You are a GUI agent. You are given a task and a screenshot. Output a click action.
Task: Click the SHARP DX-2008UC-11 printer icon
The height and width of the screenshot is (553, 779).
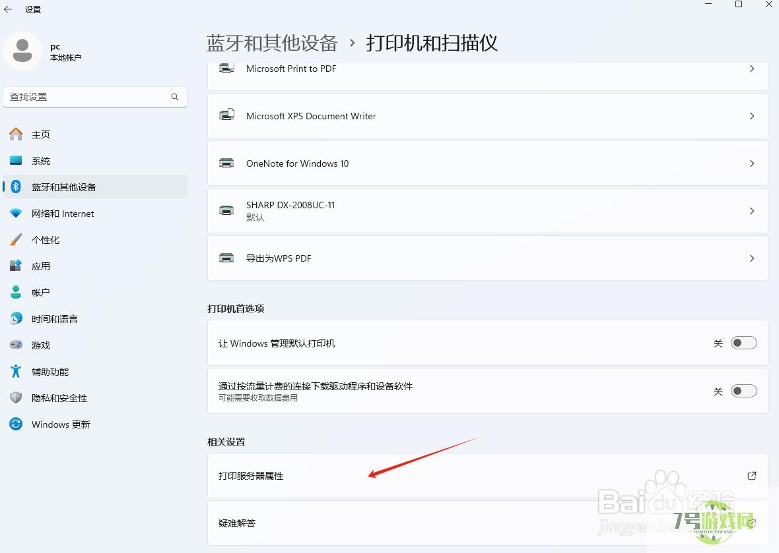pos(226,210)
